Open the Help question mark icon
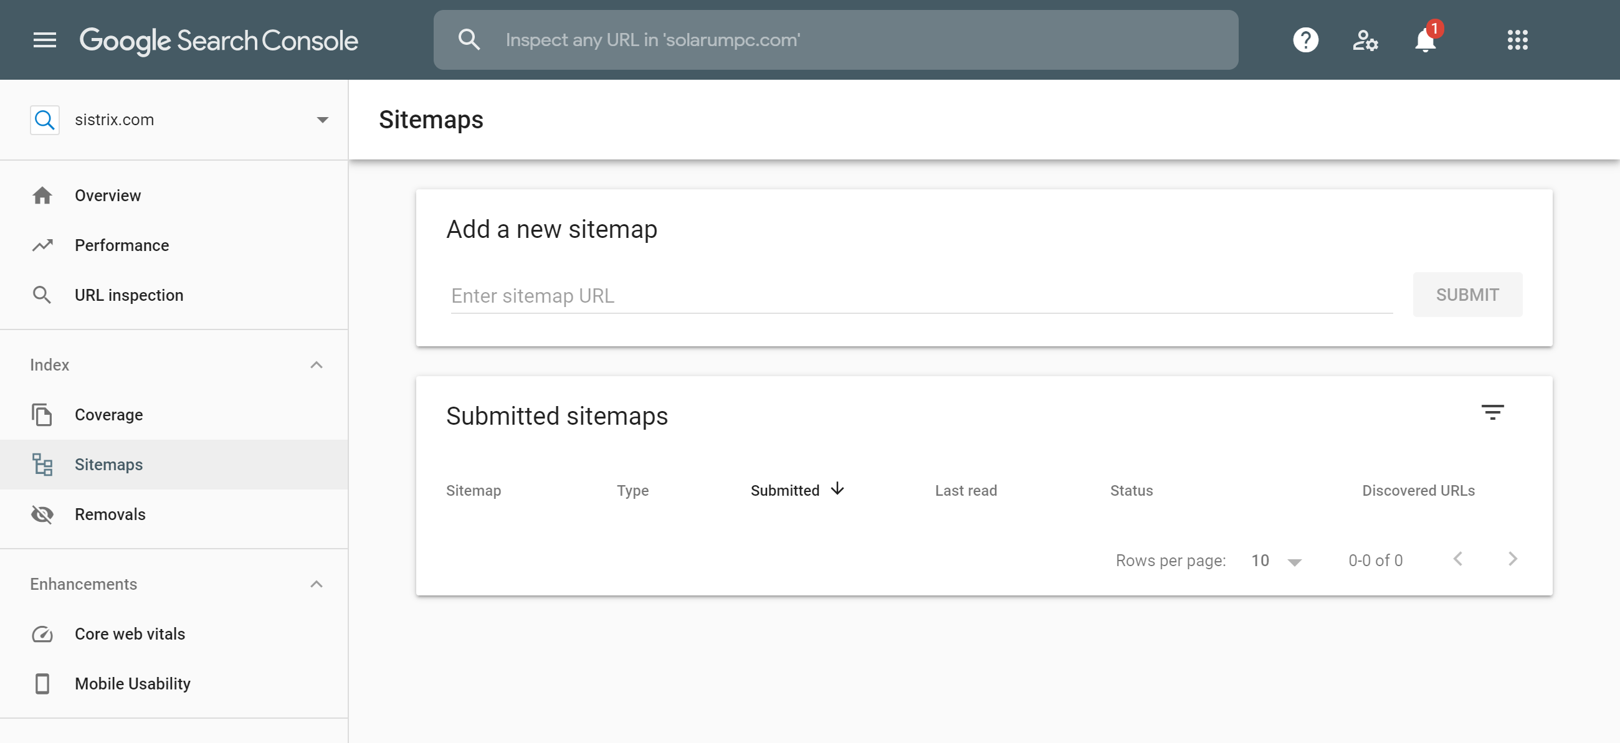Image resolution: width=1620 pixels, height=743 pixels. tap(1305, 40)
